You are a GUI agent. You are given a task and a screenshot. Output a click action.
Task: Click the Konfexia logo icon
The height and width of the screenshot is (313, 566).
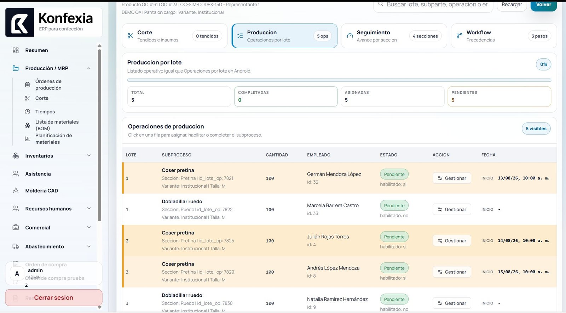(x=19, y=23)
